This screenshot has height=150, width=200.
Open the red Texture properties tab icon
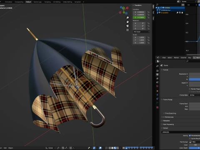click(157, 107)
